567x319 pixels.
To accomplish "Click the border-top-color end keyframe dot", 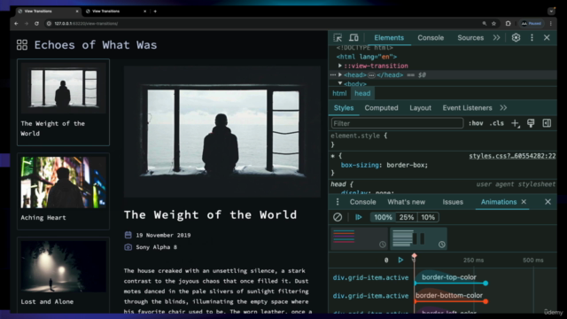I will [x=485, y=284].
